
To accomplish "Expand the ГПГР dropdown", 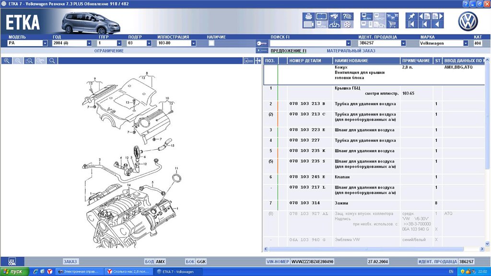I will (119, 43).
